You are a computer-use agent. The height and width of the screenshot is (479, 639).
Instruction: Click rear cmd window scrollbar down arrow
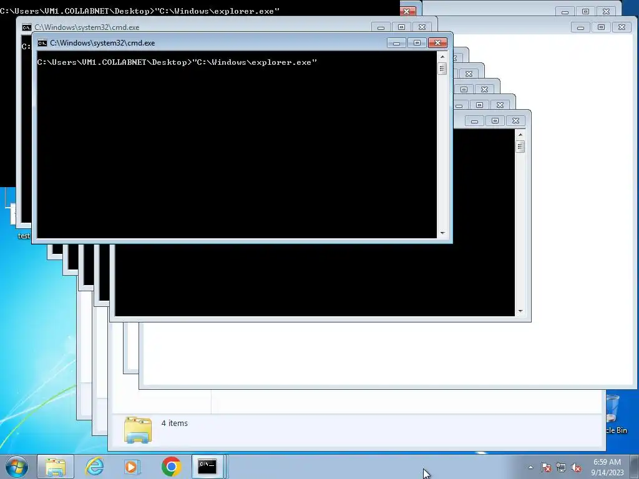(x=520, y=311)
